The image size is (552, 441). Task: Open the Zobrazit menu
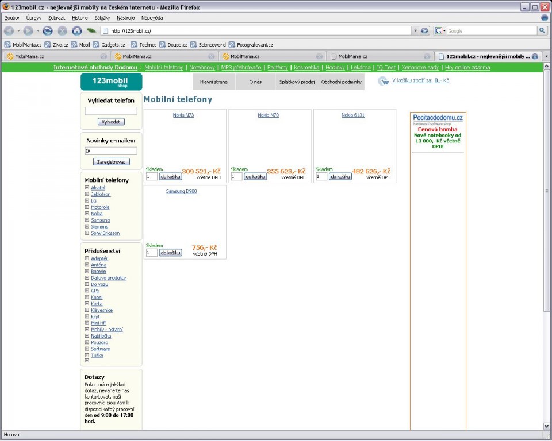click(57, 18)
